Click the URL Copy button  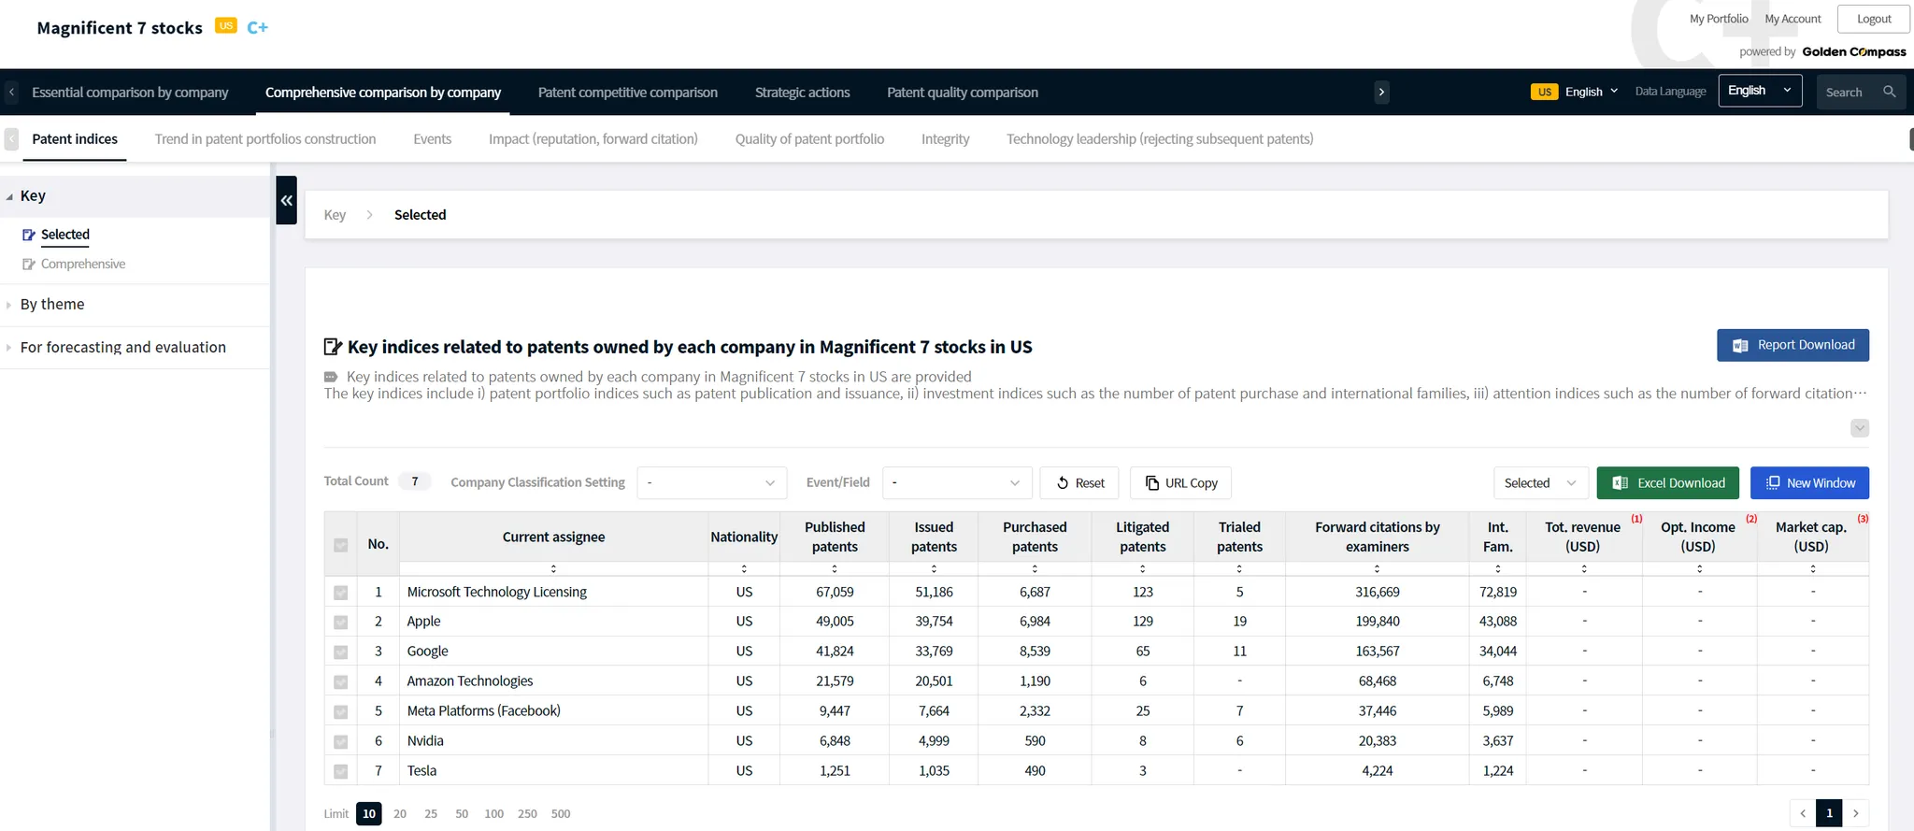point(1181,482)
